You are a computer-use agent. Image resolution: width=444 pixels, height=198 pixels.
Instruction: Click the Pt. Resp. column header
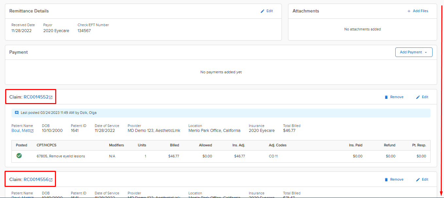pos(419,145)
